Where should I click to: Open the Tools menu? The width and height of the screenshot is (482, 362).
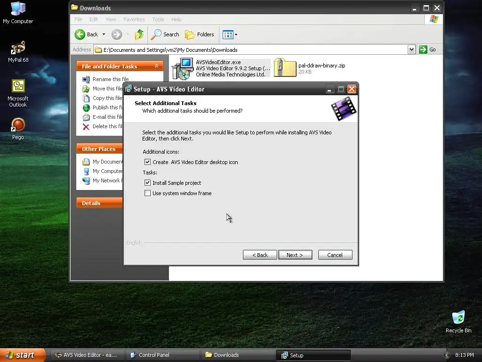[158, 19]
